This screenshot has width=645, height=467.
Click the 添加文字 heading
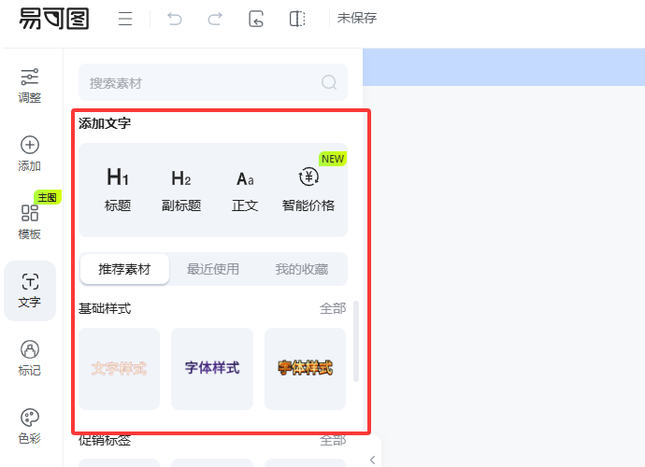105,123
